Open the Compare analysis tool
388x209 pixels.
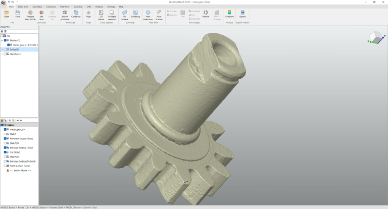pos(229,14)
